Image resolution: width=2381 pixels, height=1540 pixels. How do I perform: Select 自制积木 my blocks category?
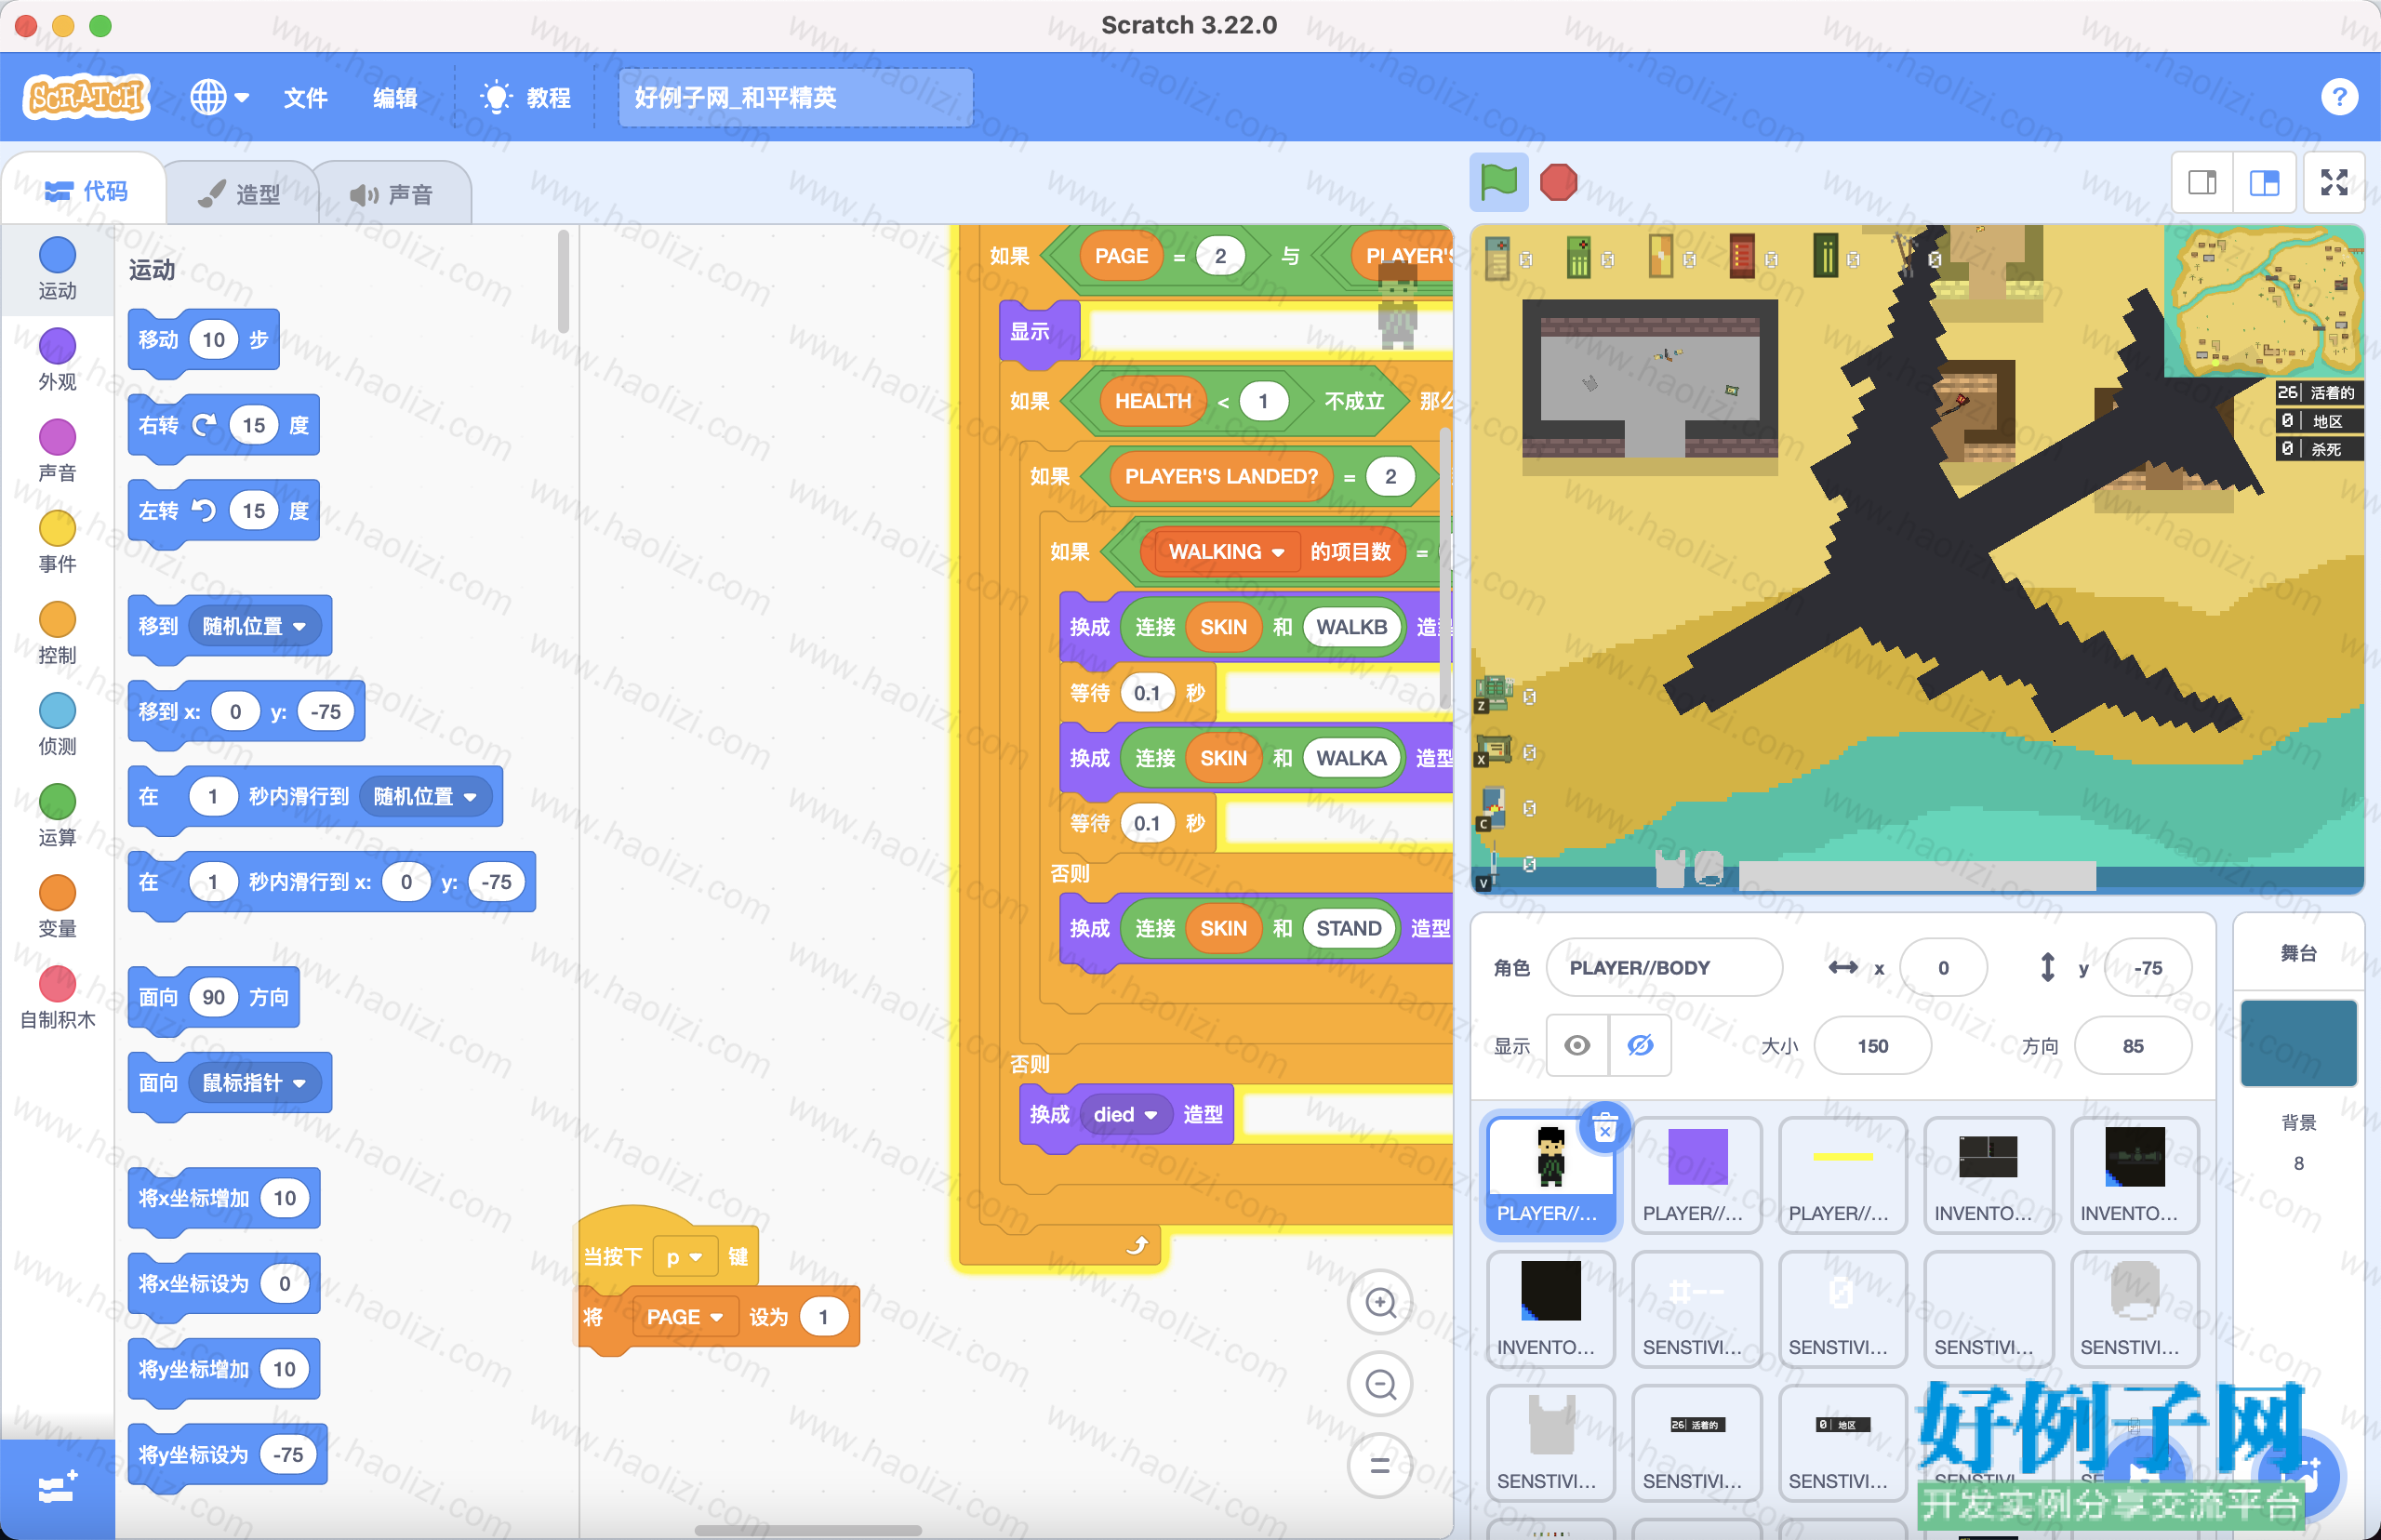point(57,997)
